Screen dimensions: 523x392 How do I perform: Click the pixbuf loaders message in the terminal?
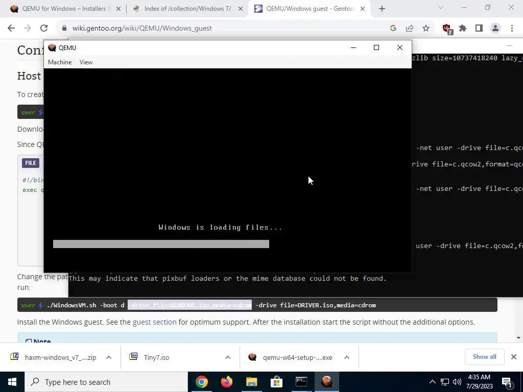tap(227, 278)
